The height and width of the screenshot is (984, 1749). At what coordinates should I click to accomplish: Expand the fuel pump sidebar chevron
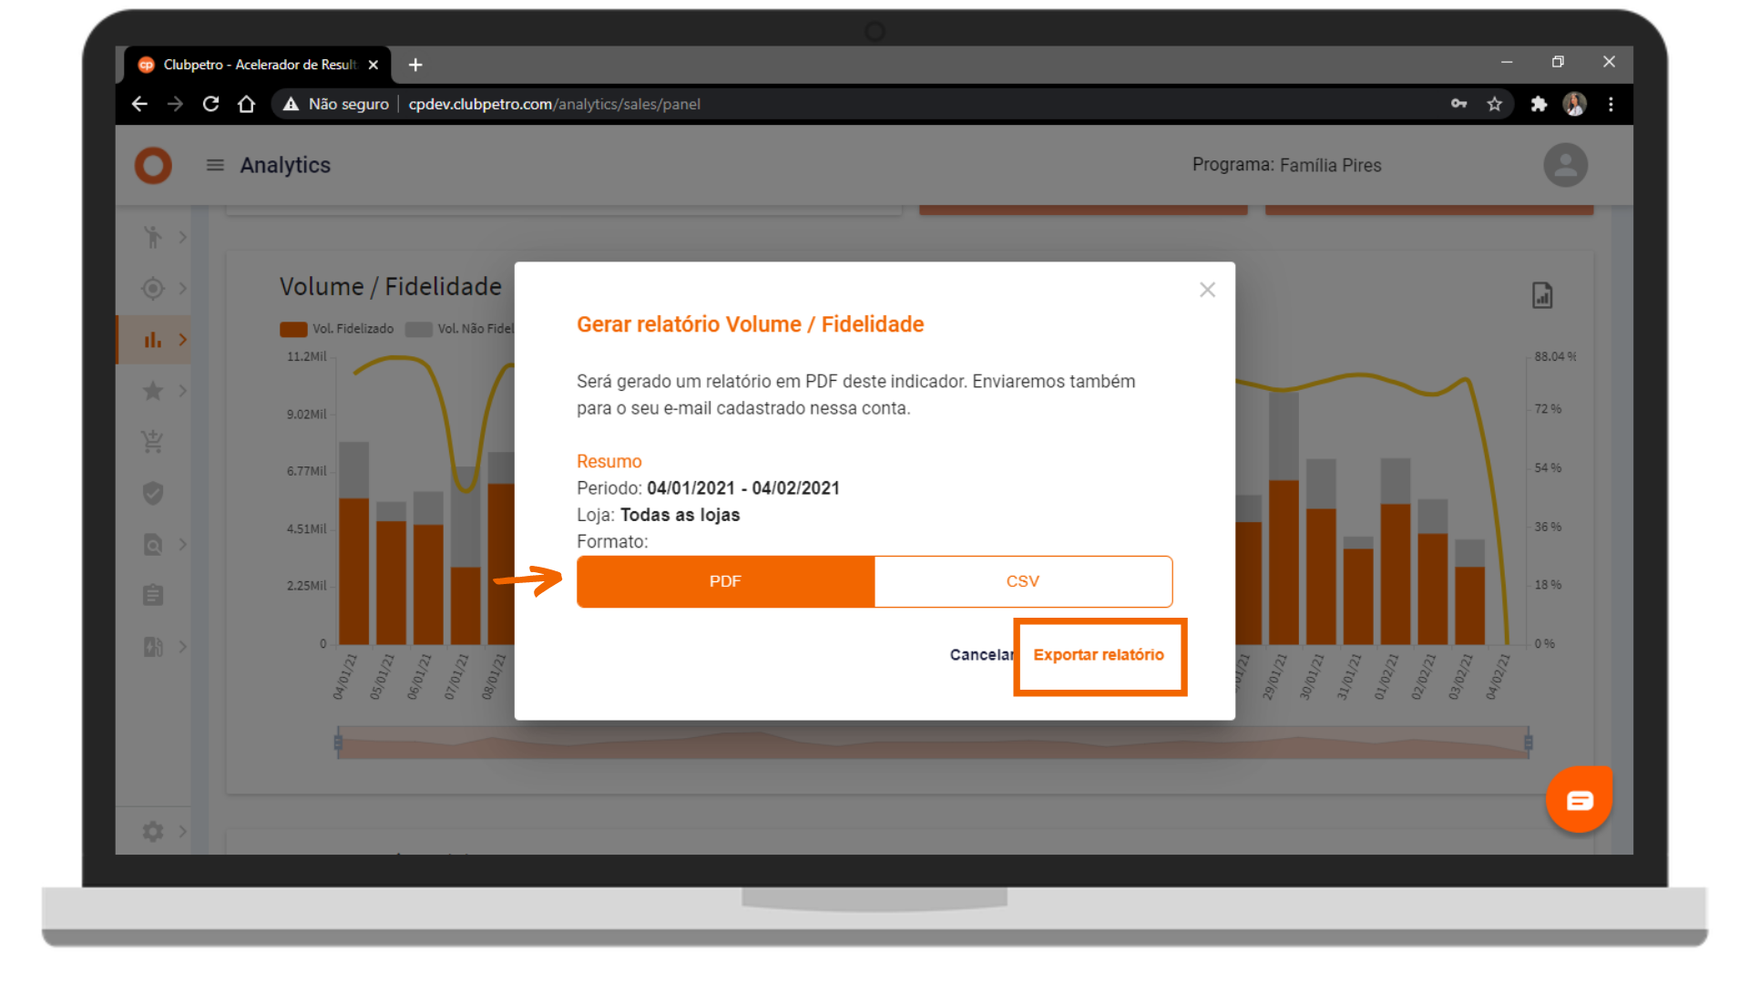click(183, 647)
